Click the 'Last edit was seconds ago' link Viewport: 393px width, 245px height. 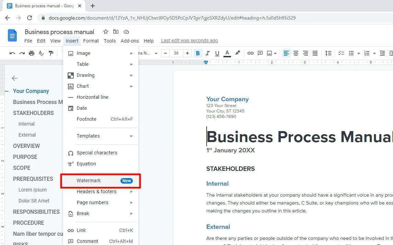[189, 40]
